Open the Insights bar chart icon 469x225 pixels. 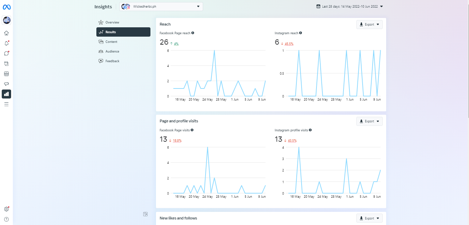point(6,94)
